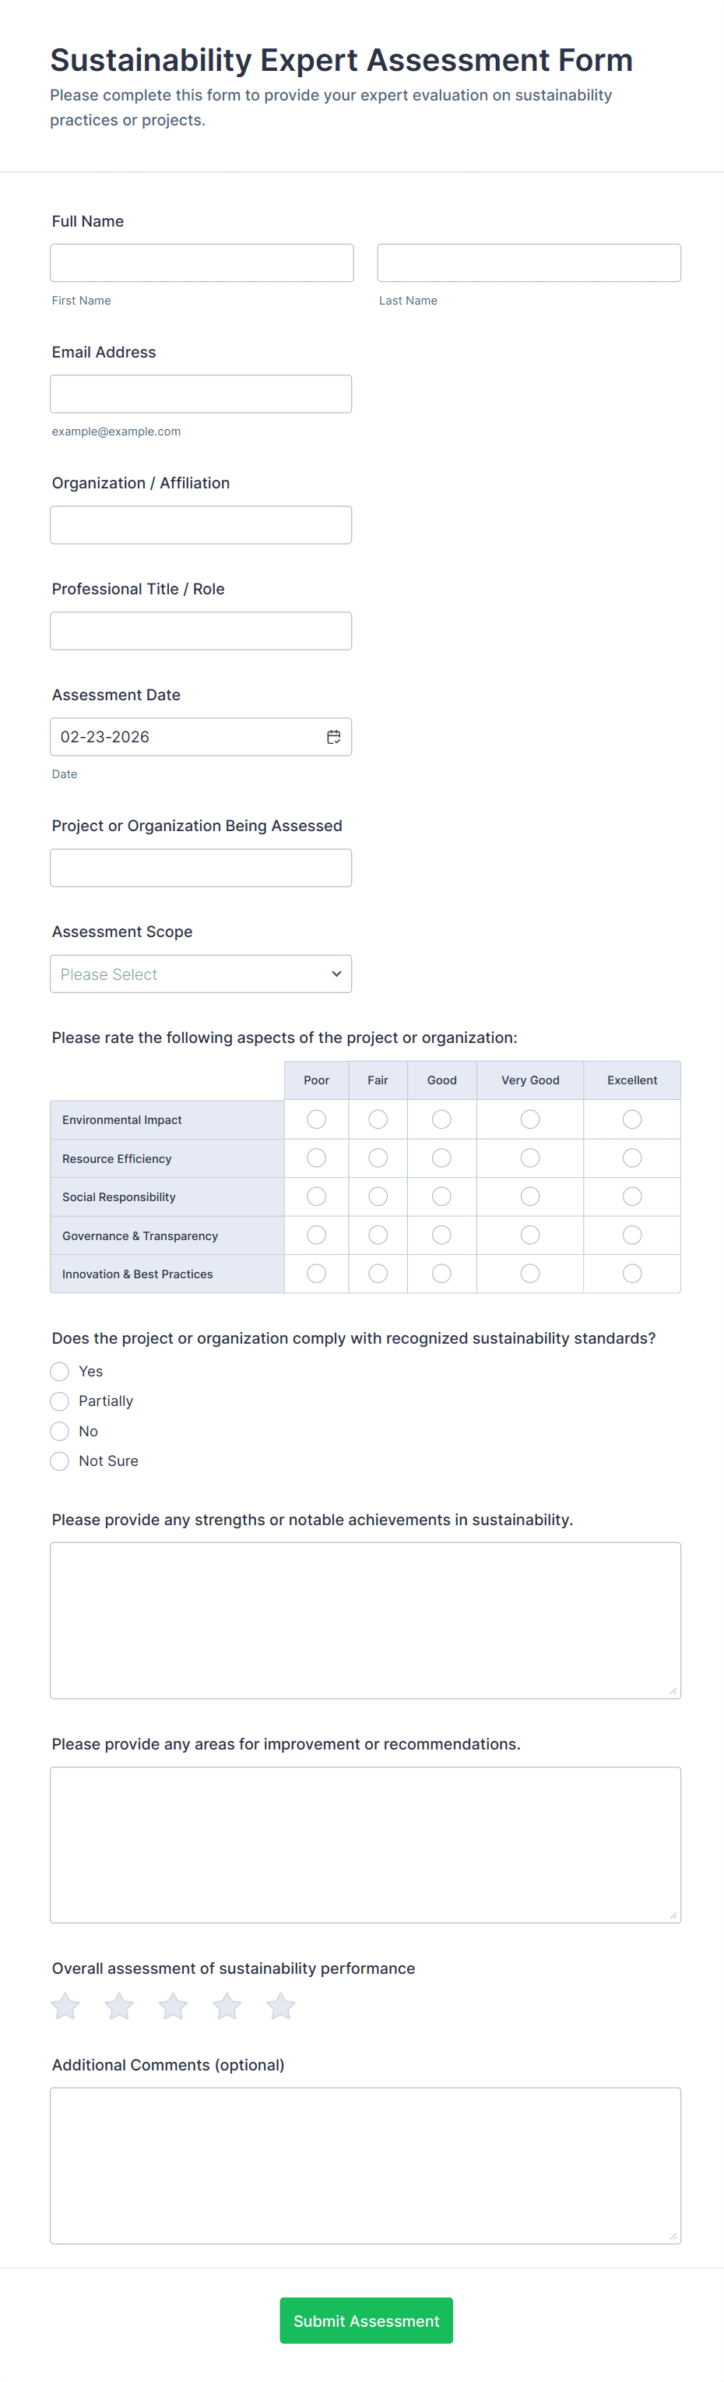Rate Governance & Transparency as Very Good
The width and height of the screenshot is (724, 2382).
pos(530,1235)
